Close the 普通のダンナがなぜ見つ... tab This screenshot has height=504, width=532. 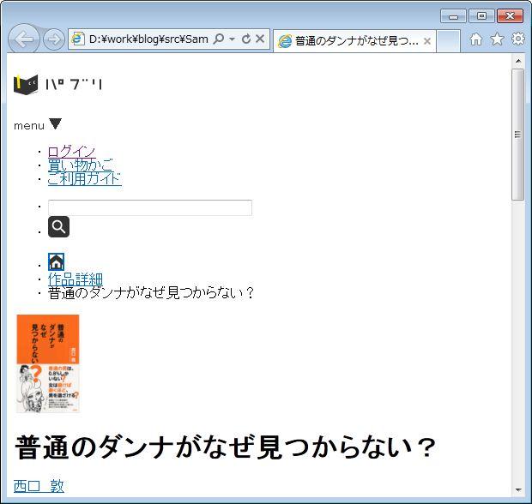[x=427, y=41]
